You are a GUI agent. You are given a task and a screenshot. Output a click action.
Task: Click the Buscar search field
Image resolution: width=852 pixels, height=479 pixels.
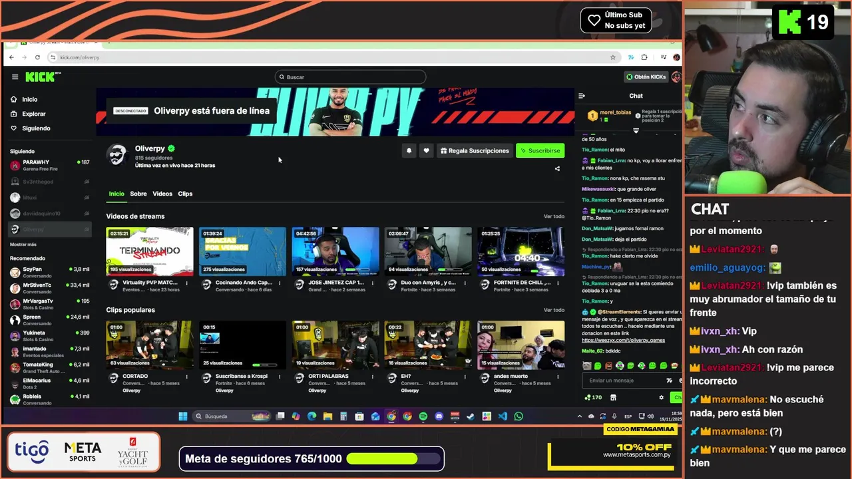tap(350, 77)
